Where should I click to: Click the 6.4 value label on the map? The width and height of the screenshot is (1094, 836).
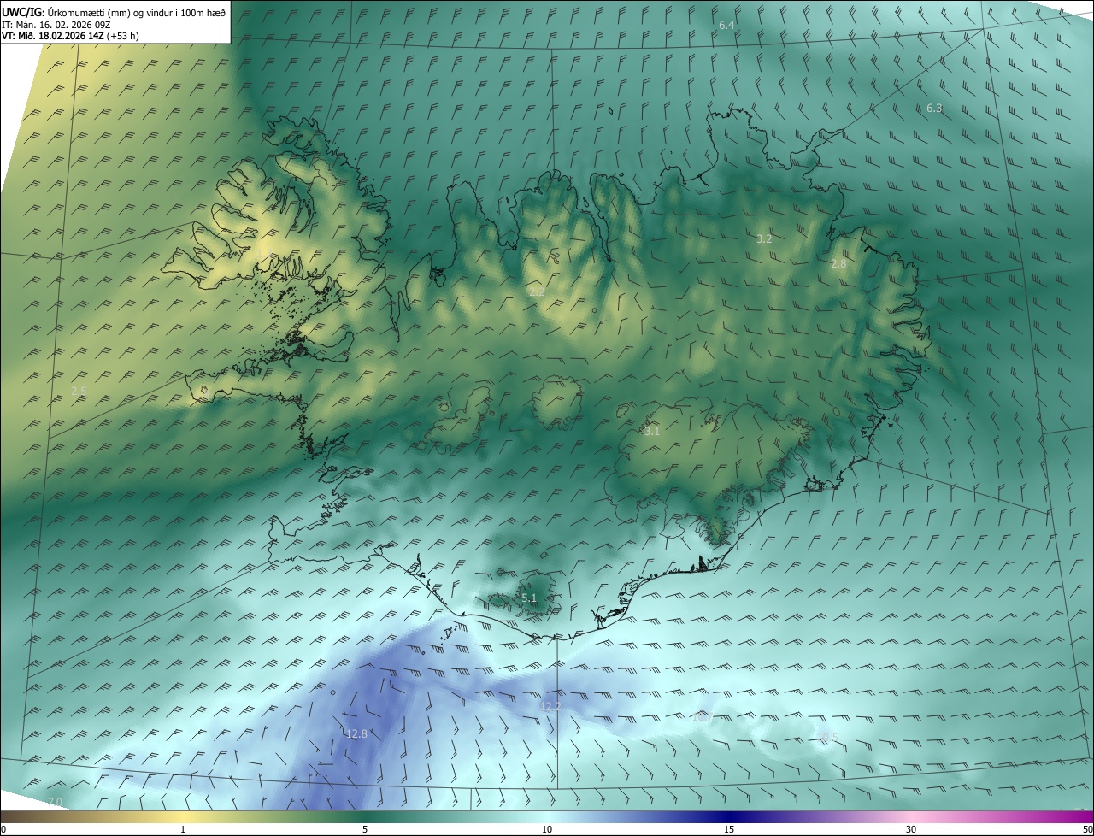pos(726,26)
